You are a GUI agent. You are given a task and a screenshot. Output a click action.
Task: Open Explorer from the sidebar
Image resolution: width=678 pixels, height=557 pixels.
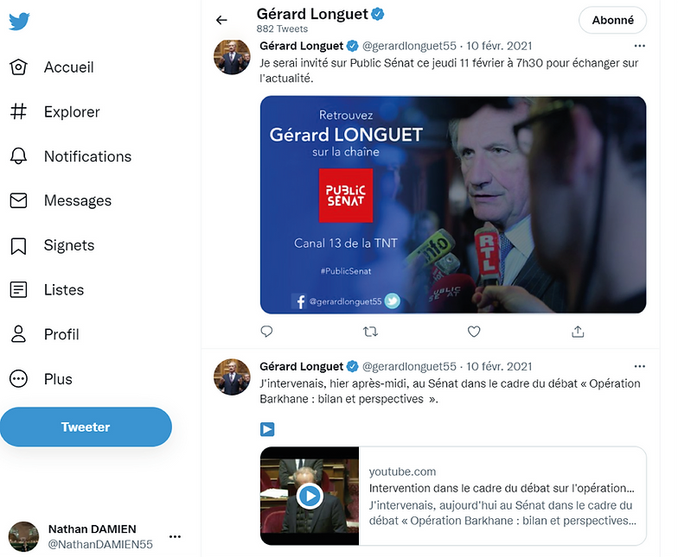72,112
